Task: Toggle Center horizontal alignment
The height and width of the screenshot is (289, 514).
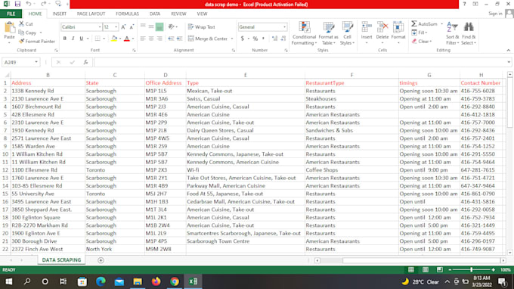Action: point(151,39)
